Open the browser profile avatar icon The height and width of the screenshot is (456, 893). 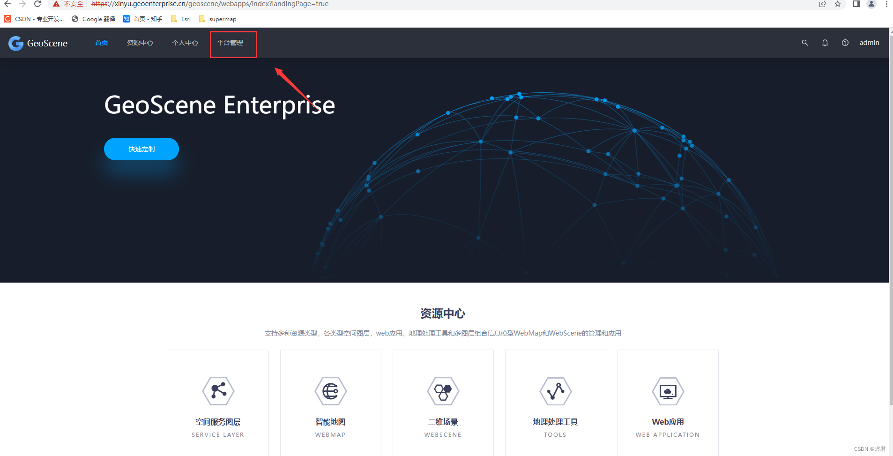tap(871, 4)
